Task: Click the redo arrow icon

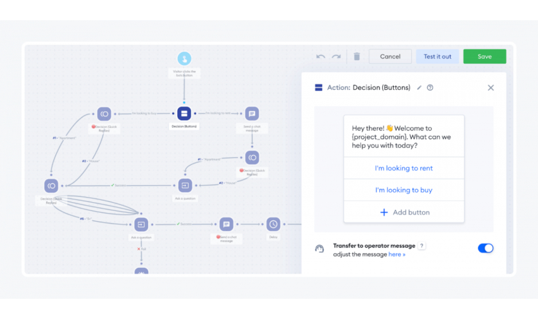Action: click(x=336, y=57)
